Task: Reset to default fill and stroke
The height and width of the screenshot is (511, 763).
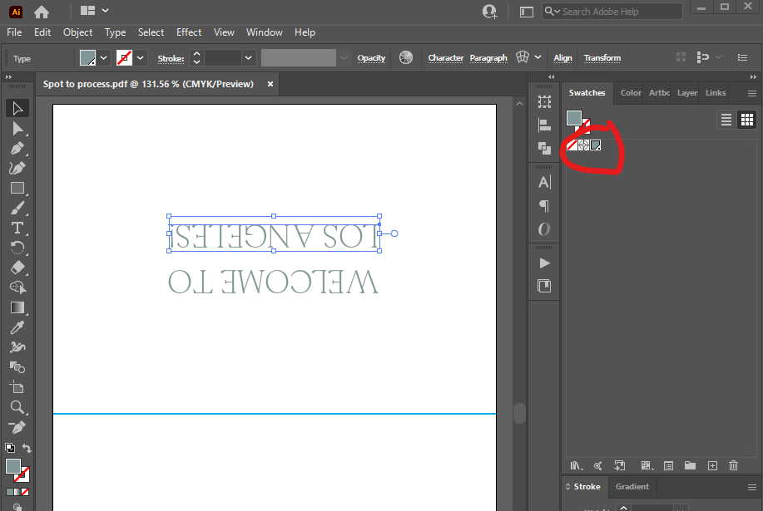Action: point(10,448)
